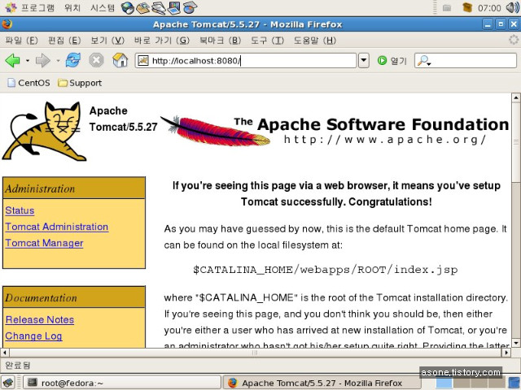Open the back history dropdown arrow
This screenshot has width=521, height=390.
[x=28, y=61]
